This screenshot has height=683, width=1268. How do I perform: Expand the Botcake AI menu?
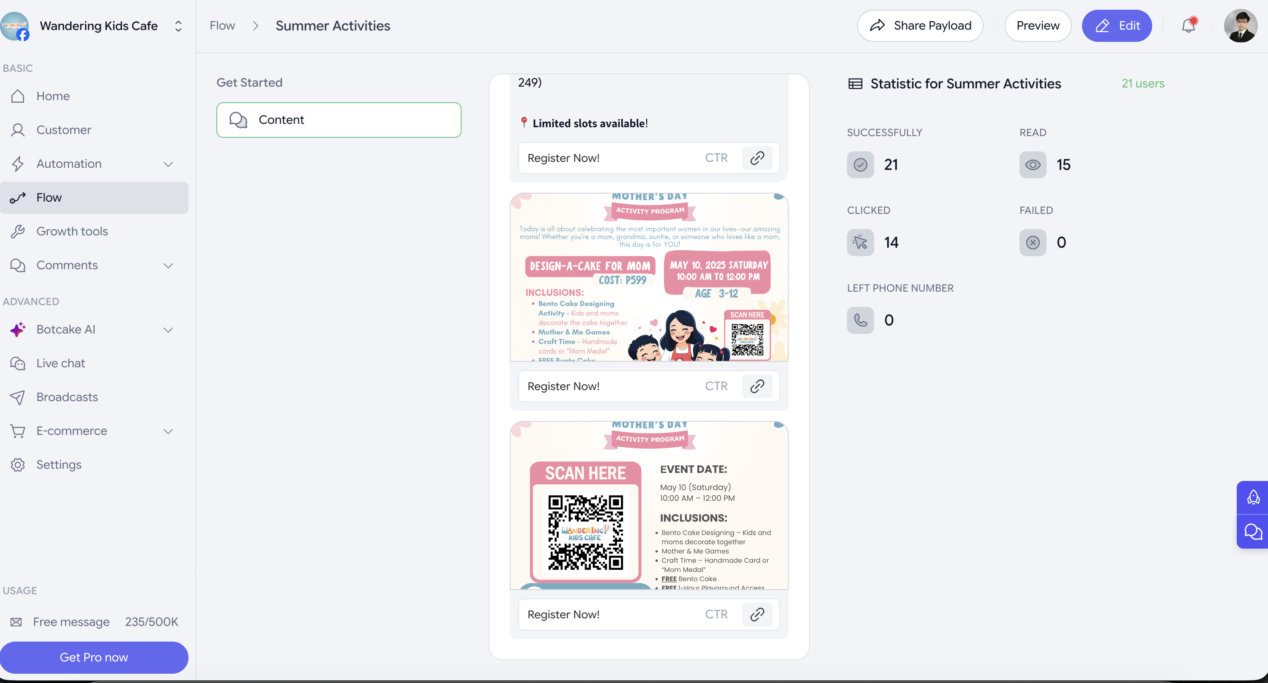(x=168, y=330)
